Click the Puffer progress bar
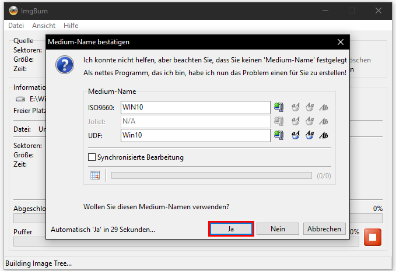 186,242
